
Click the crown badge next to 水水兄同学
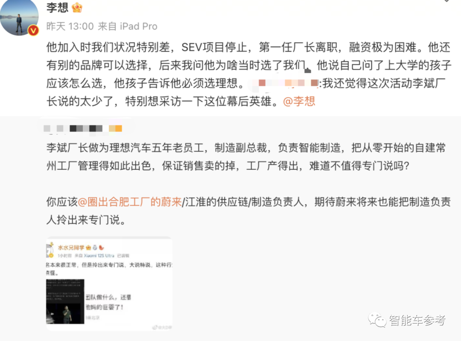tap(88, 248)
